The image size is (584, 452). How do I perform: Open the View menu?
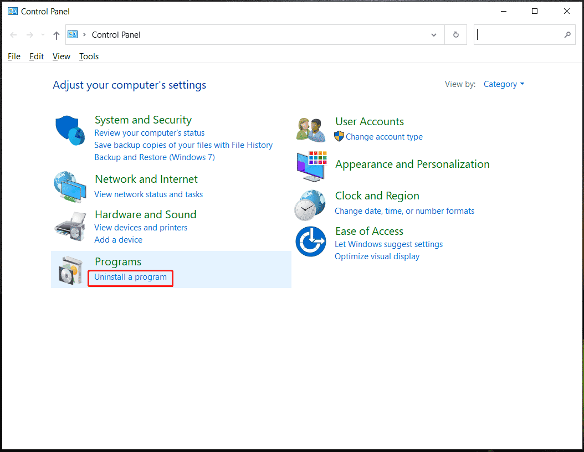click(62, 56)
